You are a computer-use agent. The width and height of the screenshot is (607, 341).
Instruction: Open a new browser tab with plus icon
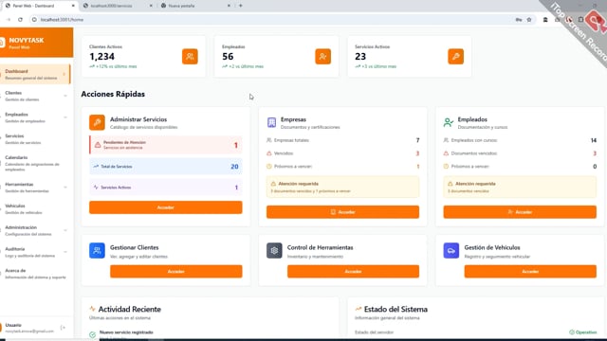240,6
